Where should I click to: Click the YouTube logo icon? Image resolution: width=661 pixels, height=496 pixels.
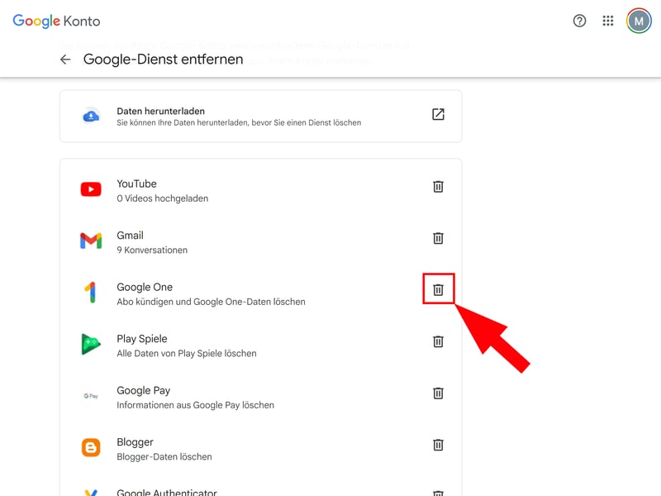(91, 189)
